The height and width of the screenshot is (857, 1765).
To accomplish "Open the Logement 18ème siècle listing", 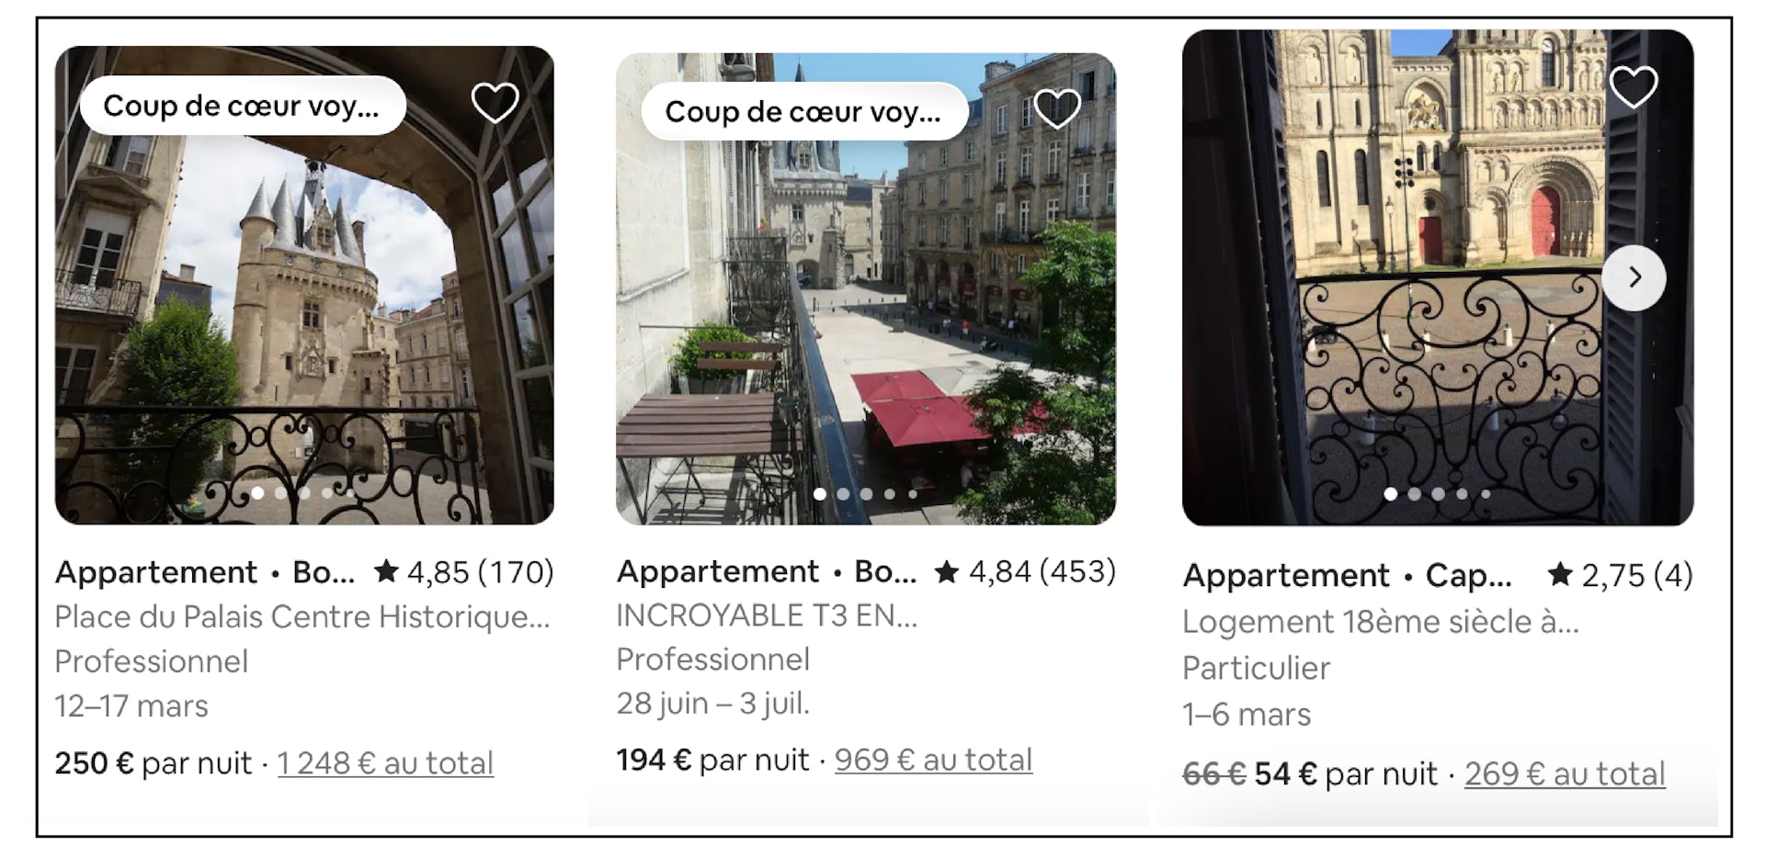I will tap(1380, 622).
